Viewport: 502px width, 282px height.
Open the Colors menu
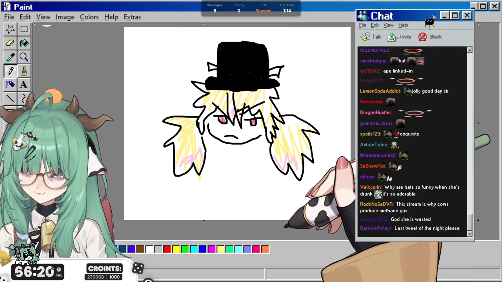click(89, 17)
